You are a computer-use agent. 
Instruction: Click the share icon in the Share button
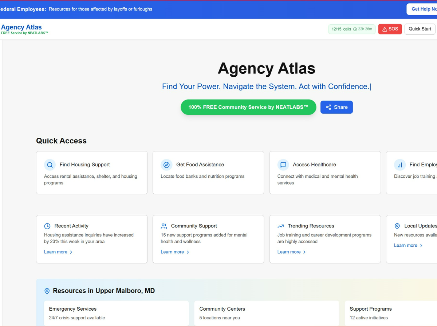pyautogui.click(x=328, y=107)
